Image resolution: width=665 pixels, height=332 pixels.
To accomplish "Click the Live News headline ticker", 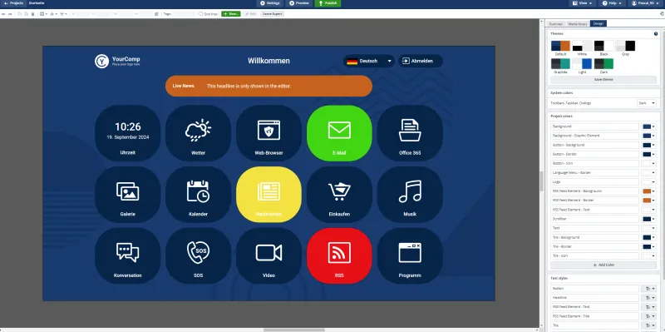I will coord(268,86).
